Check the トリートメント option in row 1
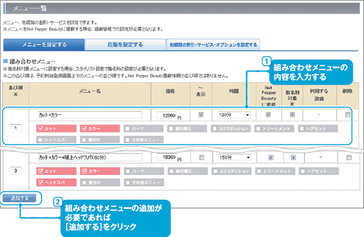 (x=259, y=129)
